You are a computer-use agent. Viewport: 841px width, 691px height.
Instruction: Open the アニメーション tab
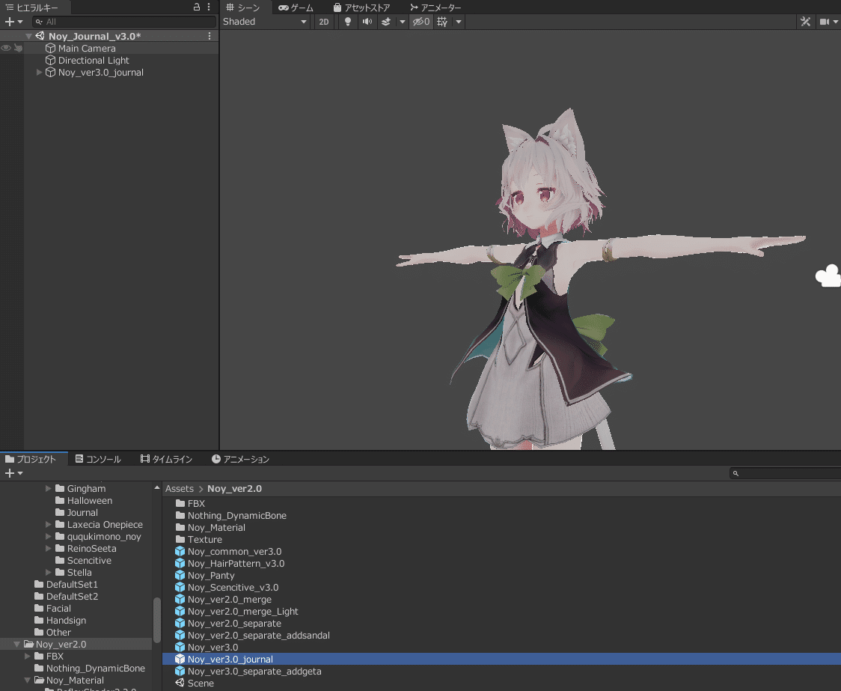tap(240, 459)
